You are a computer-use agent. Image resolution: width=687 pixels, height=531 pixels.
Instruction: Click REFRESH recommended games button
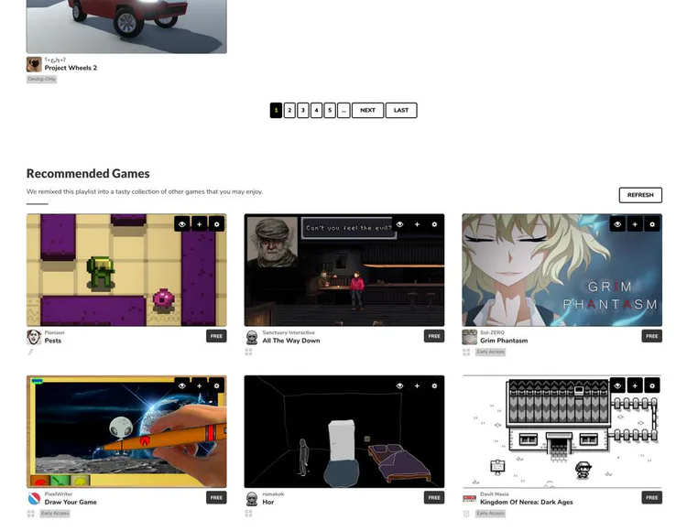(x=640, y=195)
